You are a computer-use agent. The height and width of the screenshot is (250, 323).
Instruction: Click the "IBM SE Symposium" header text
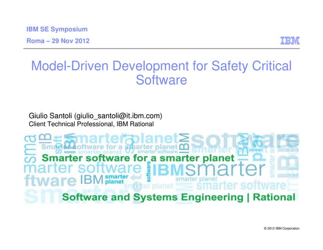pos(57,29)
